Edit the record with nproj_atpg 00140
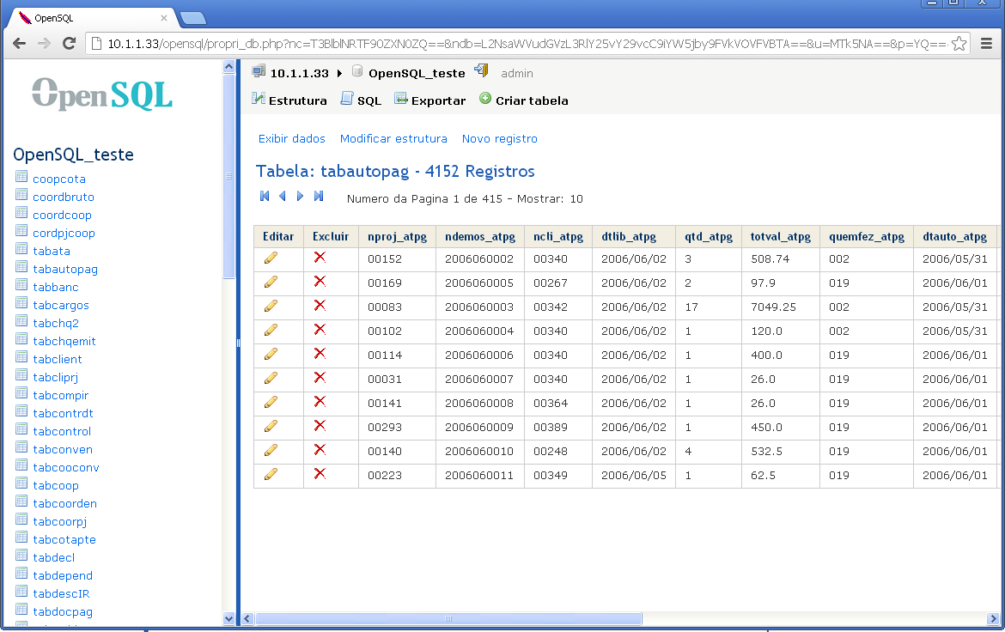Screen dimensions: 1005x632 (271, 450)
